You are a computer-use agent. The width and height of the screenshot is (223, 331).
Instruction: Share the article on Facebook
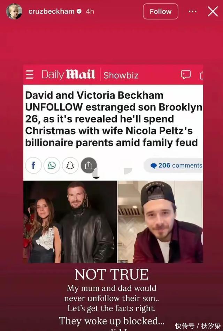pyautogui.click(x=33, y=165)
